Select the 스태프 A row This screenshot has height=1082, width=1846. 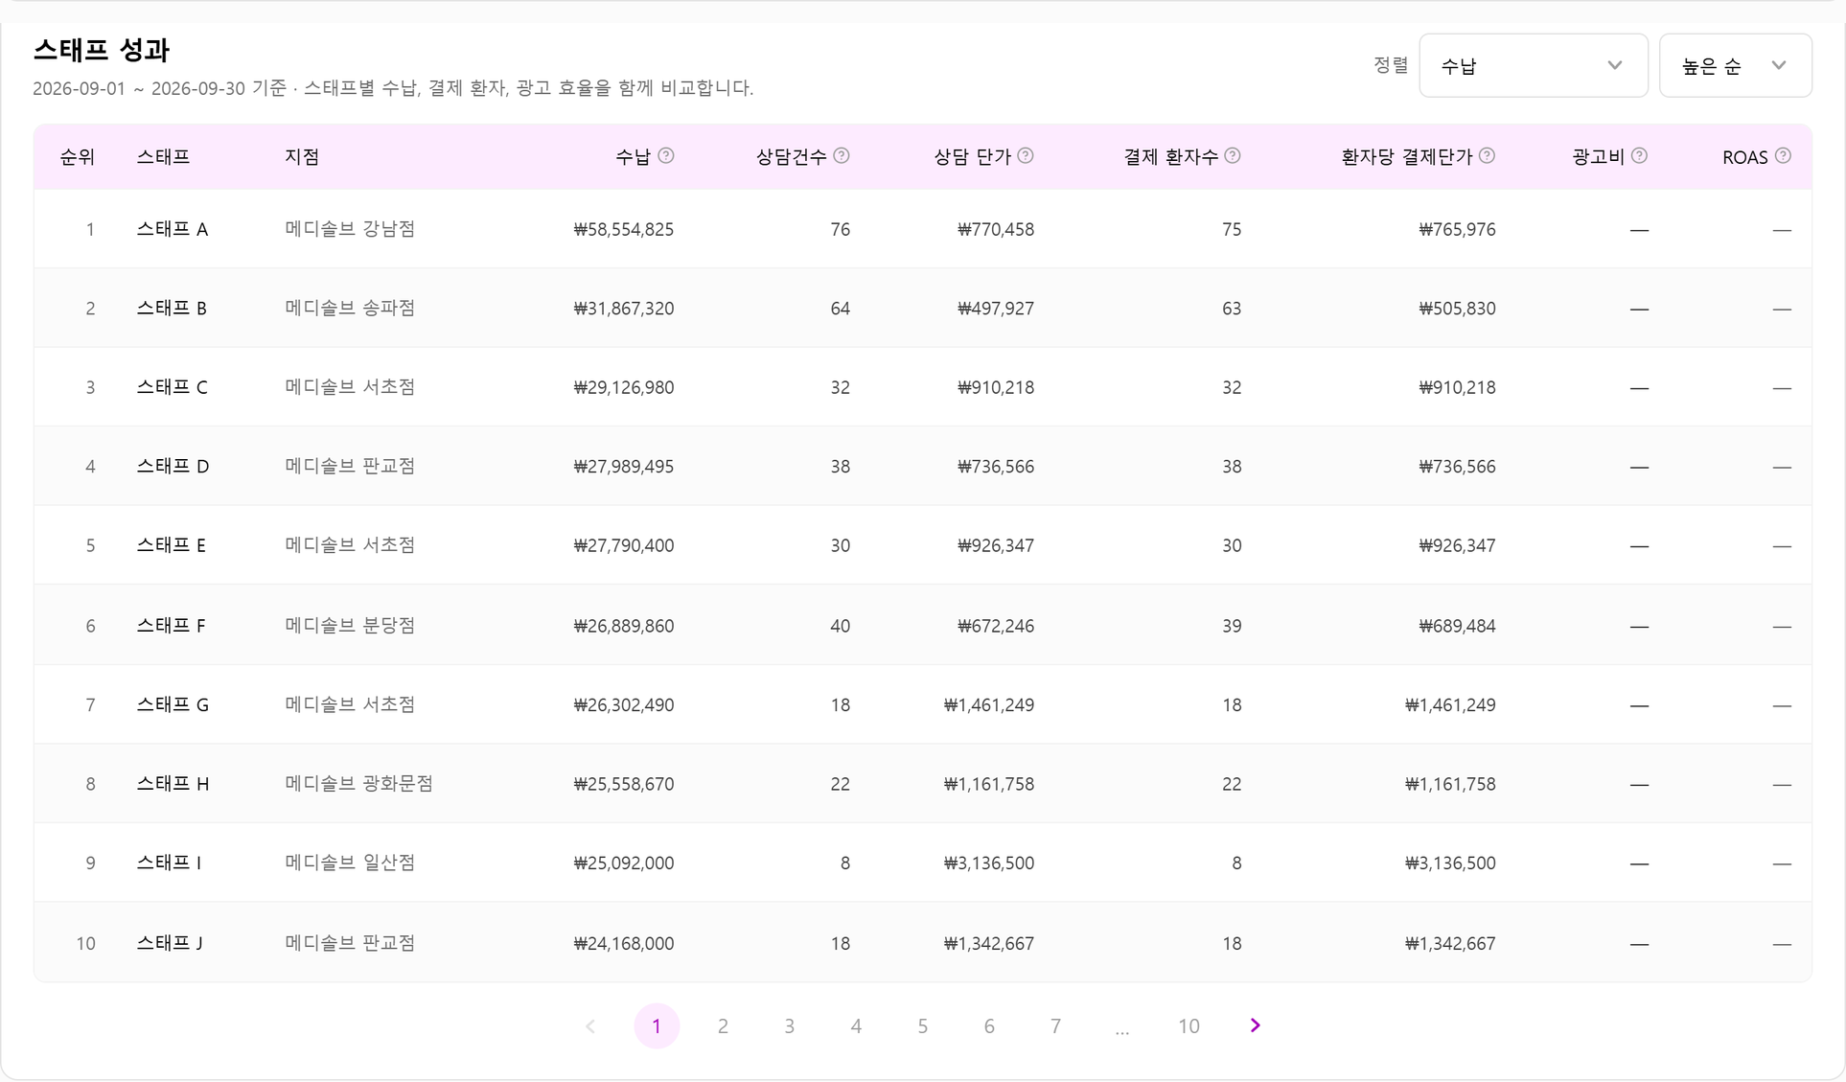(923, 229)
